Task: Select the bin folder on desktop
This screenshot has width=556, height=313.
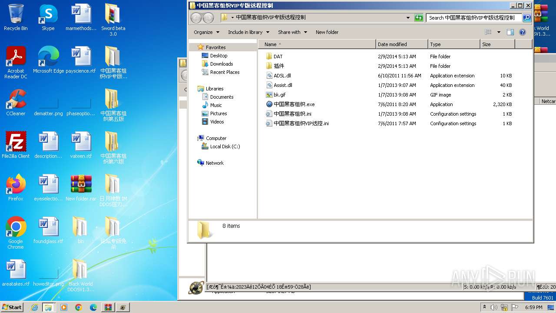Action: (x=81, y=230)
